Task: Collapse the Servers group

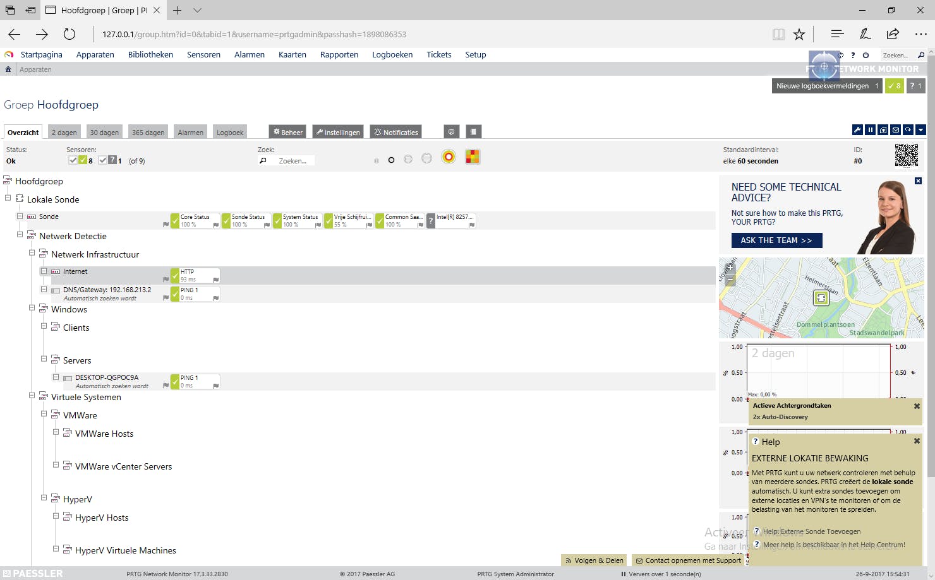Action: (44, 359)
